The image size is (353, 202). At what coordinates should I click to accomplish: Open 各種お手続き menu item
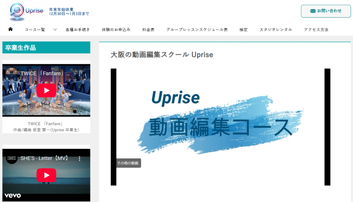[78, 29]
